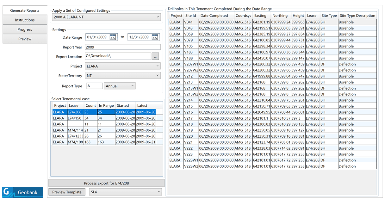This screenshot has height=200, width=385.
Task: Open the end date calendar picker
Action: click(x=154, y=37)
